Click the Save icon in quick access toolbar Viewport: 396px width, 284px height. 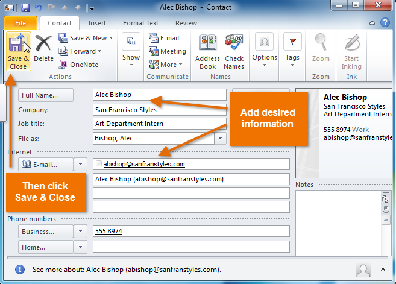point(25,7)
